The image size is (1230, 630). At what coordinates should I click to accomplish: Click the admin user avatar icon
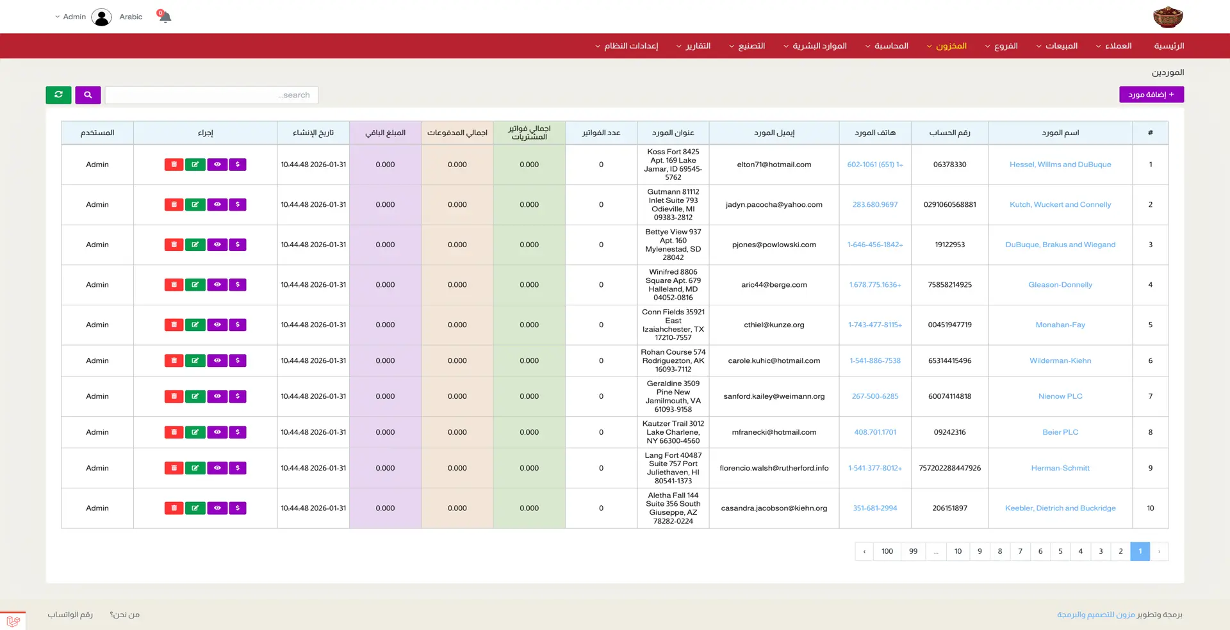pyautogui.click(x=101, y=17)
